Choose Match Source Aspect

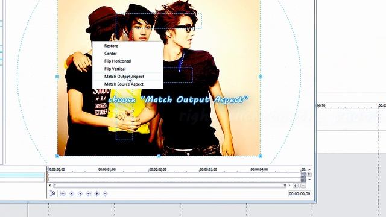click(x=127, y=84)
